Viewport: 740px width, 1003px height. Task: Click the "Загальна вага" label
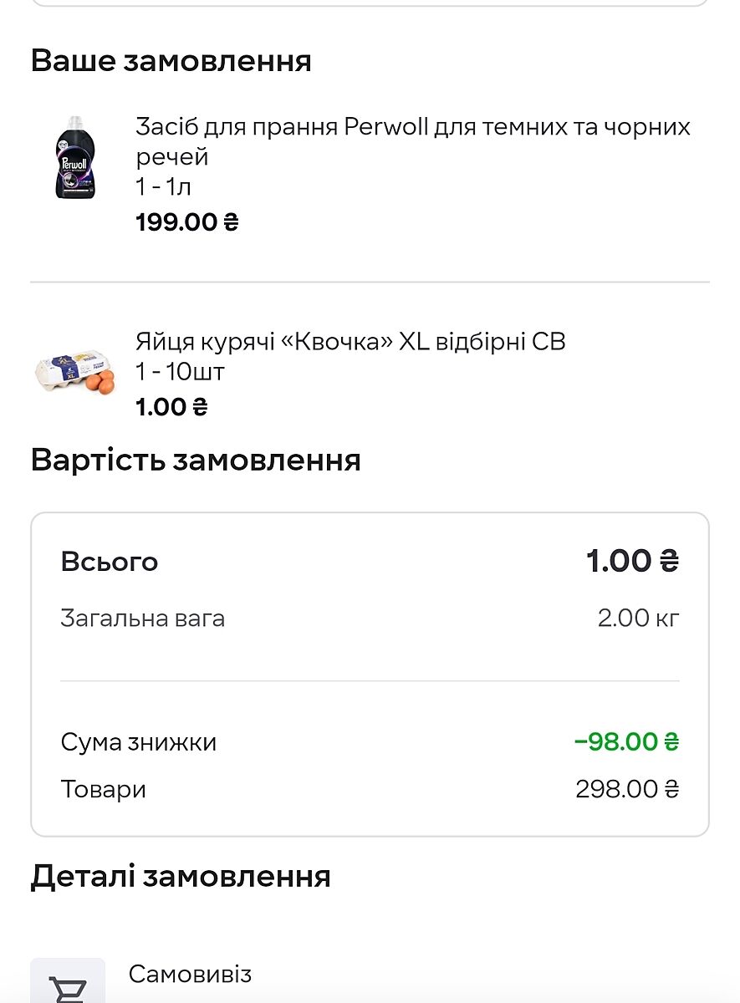pyautogui.click(x=143, y=619)
